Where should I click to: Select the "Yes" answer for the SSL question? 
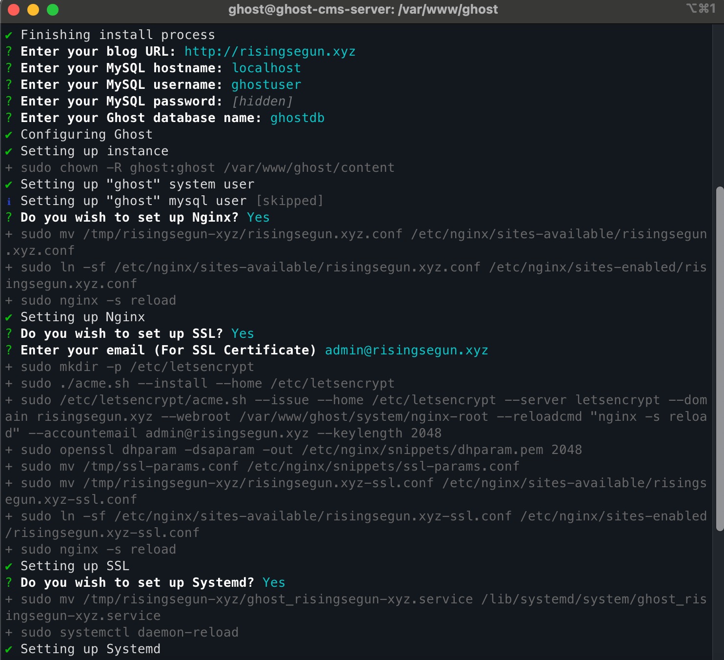[242, 333]
